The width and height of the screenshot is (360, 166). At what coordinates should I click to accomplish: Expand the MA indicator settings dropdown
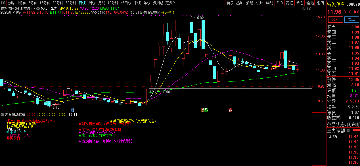38,9
